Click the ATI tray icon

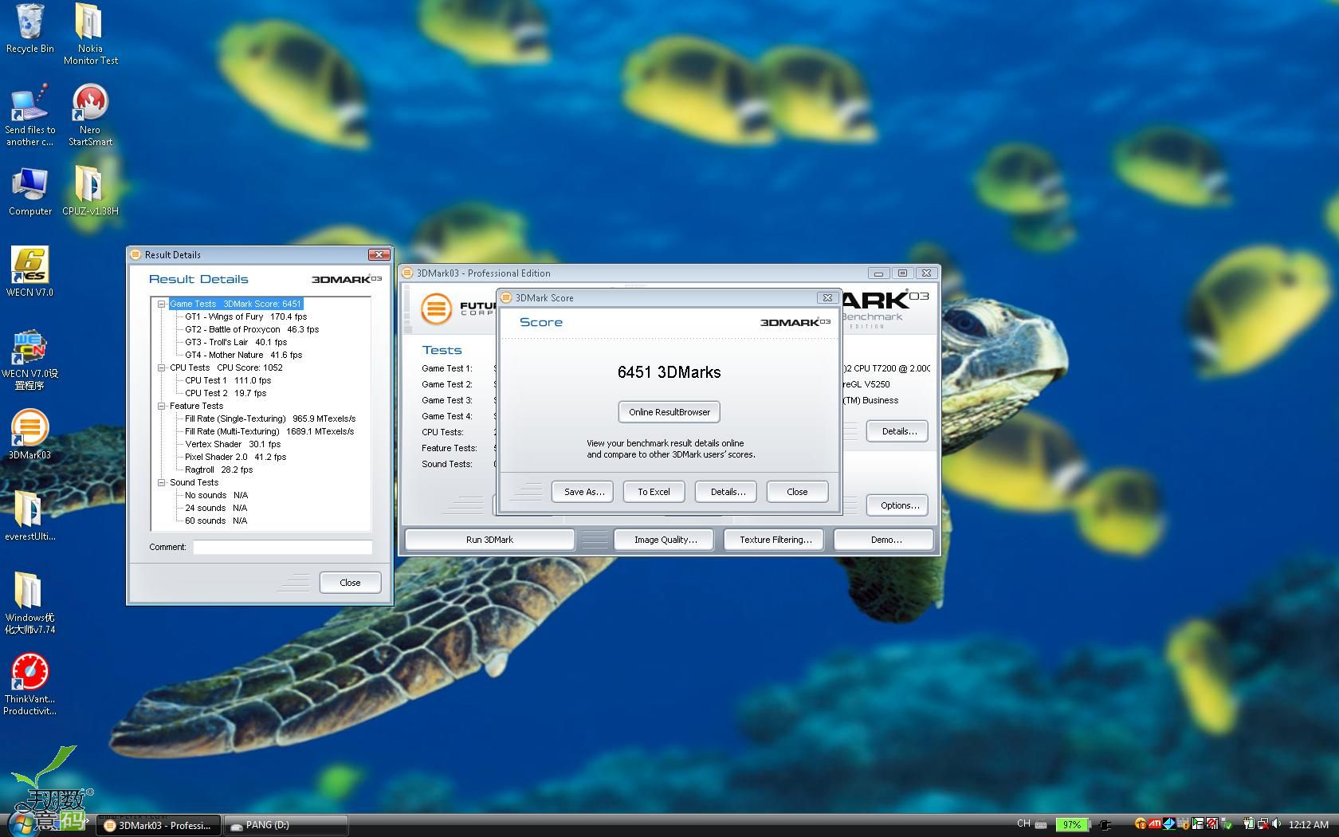[1154, 824]
